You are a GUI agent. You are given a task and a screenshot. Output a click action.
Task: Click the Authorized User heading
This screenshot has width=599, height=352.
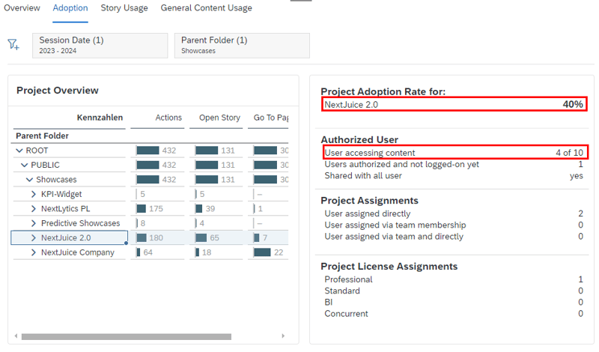pyautogui.click(x=359, y=140)
